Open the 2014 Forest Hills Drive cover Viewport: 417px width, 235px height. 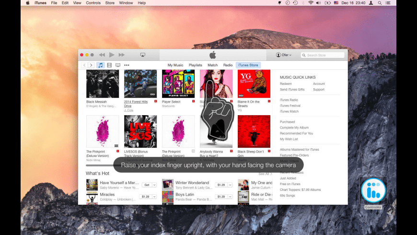tap(140, 84)
